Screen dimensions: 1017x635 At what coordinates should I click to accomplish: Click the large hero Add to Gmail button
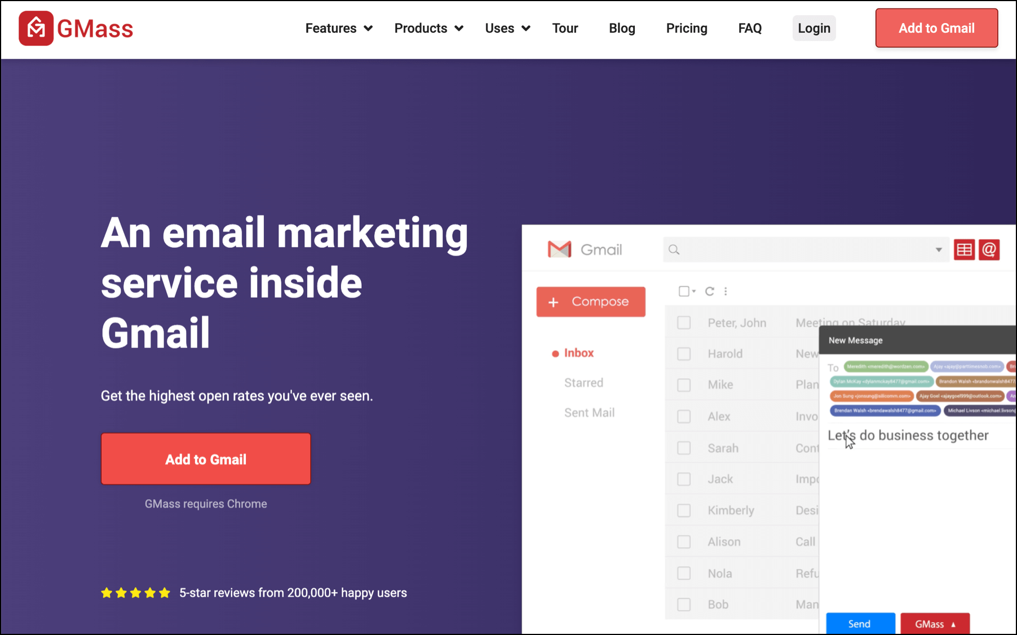[x=206, y=459]
